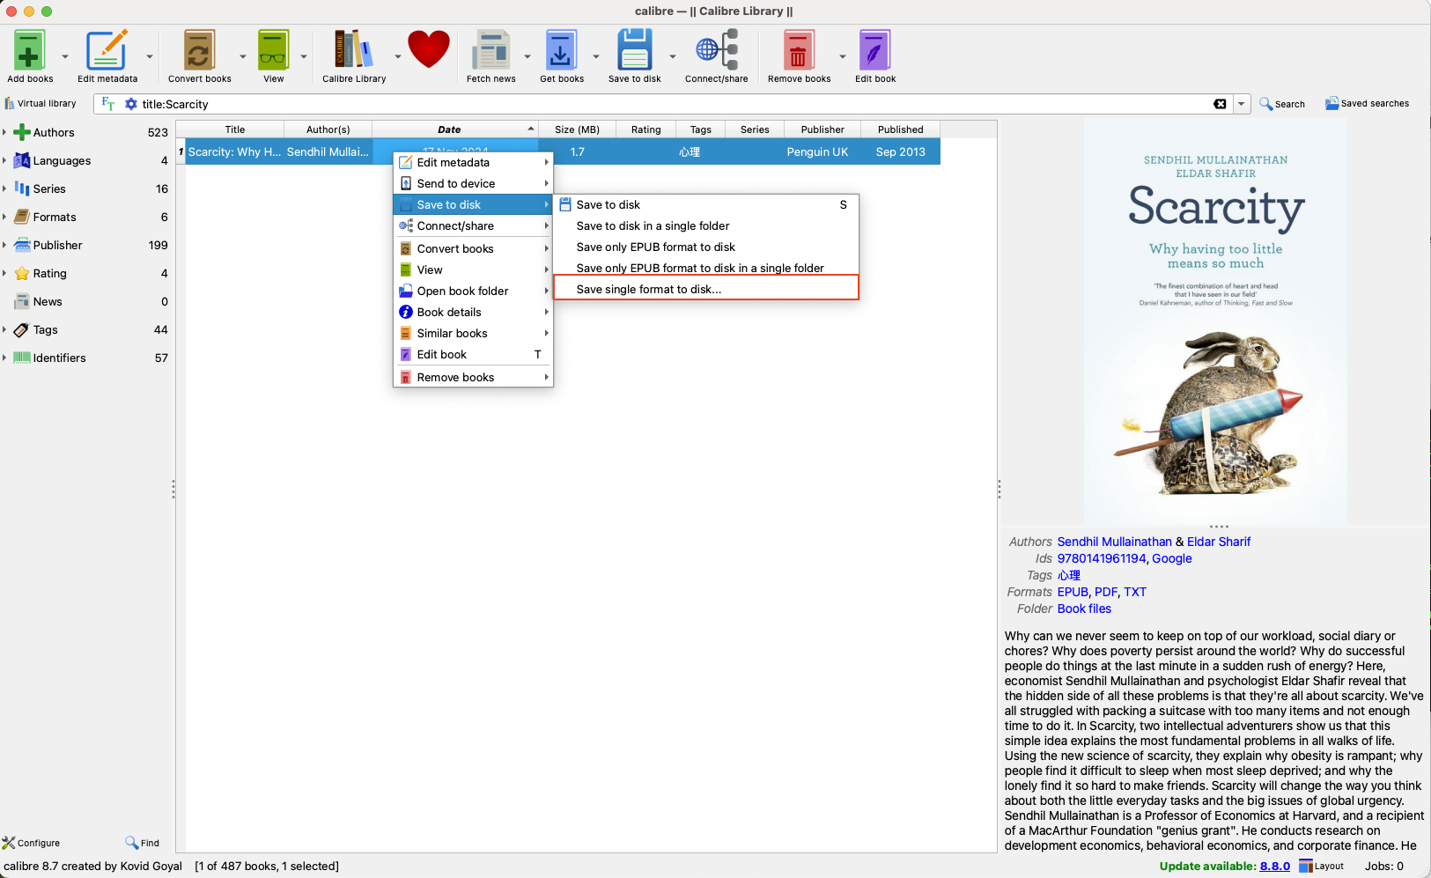Click the Edit book toolbar icon
Viewport: 1431px width, 878px height.
[875, 51]
